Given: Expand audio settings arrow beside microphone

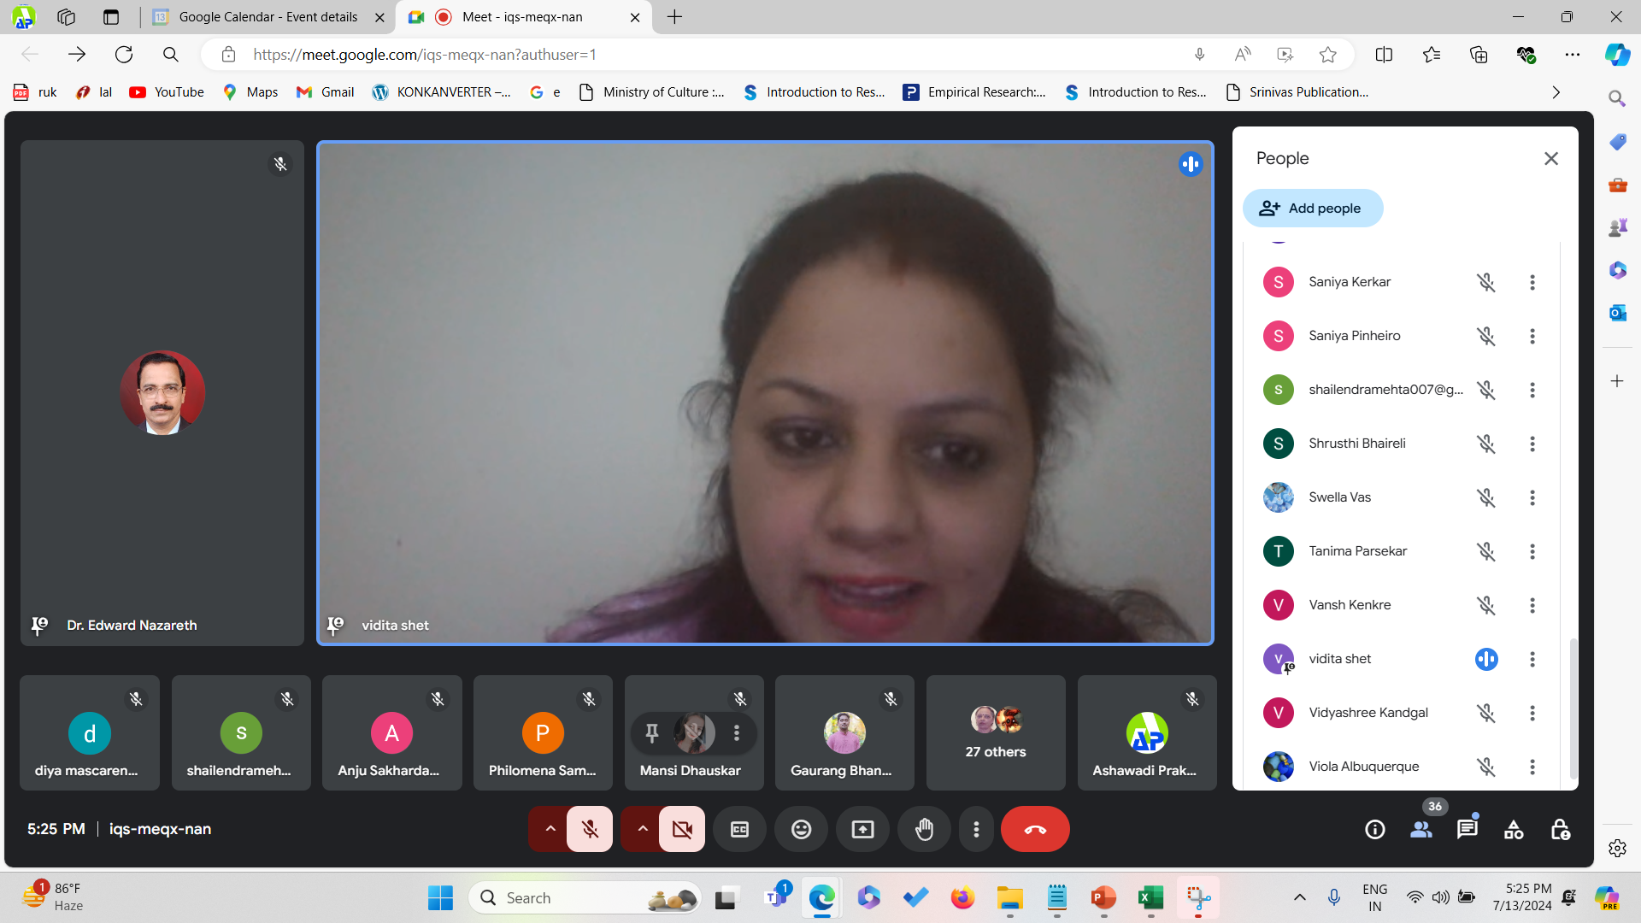Looking at the screenshot, I should pos(550,829).
